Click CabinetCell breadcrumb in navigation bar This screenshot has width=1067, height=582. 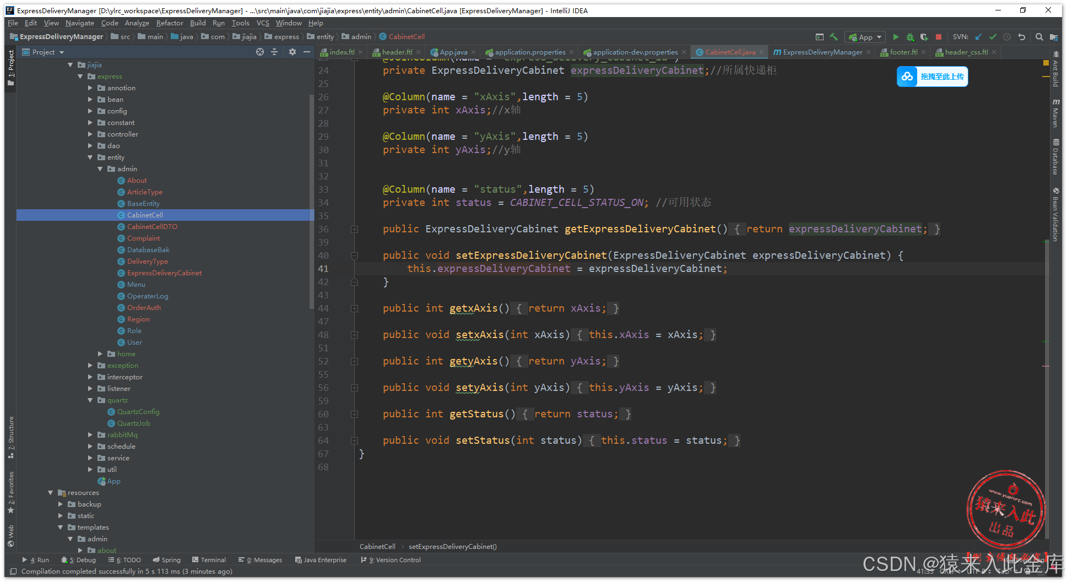click(402, 37)
